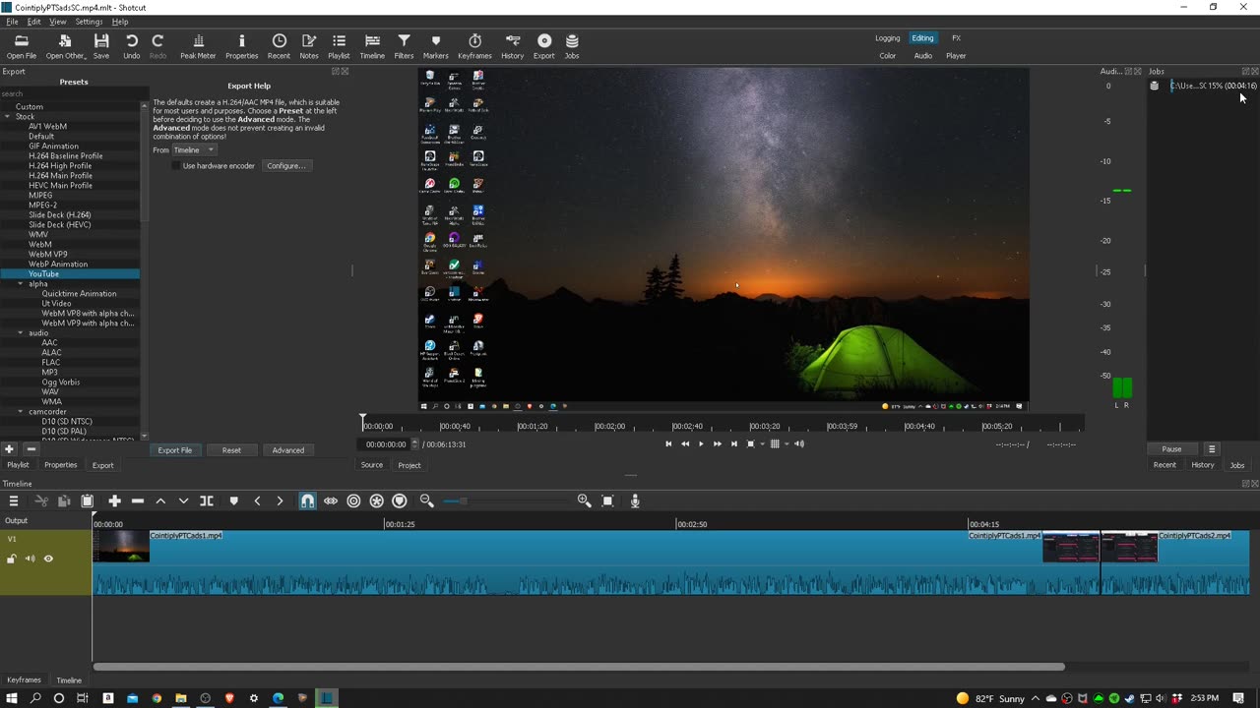Click the Ripple Delete (minus) timeline icon

138,501
